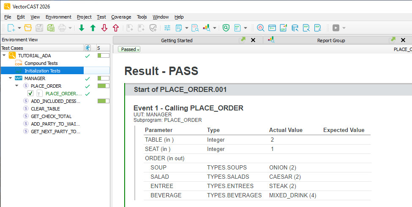Pop out the Report Group tab with the green arrow

[x=393, y=40]
